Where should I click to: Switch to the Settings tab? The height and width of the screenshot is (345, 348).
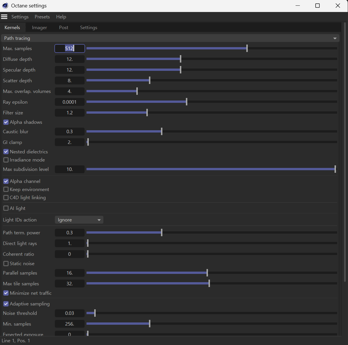point(89,27)
